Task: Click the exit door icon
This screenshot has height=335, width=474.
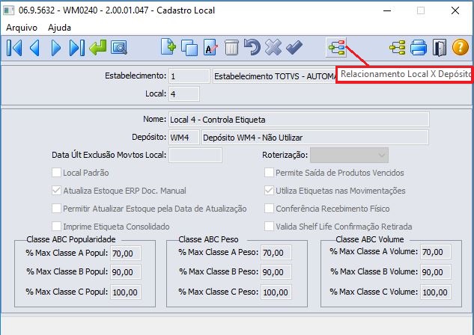Action: pos(440,48)
